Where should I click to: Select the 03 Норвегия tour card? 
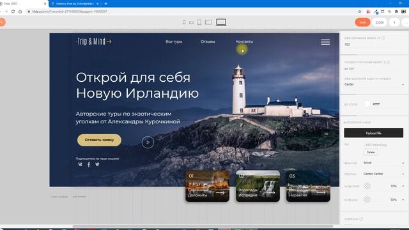308,186
